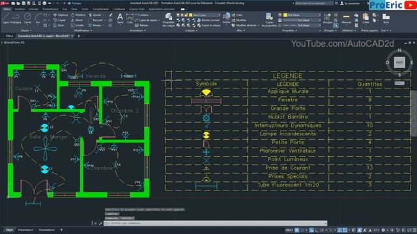417x234 pixels.
Task: Open a new drawing tab with plus
Action: click(x=79, y=36)
